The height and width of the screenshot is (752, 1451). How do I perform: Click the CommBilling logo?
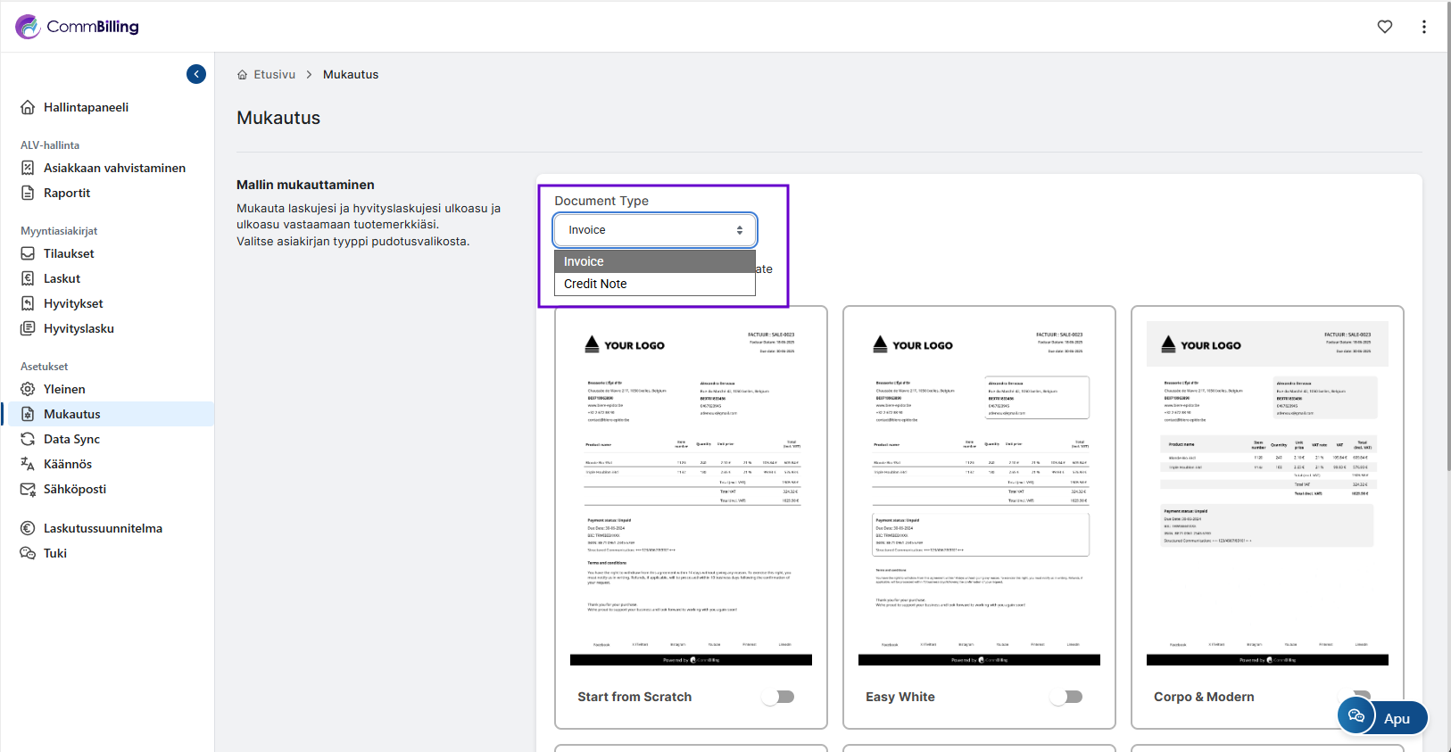point(78,27)
